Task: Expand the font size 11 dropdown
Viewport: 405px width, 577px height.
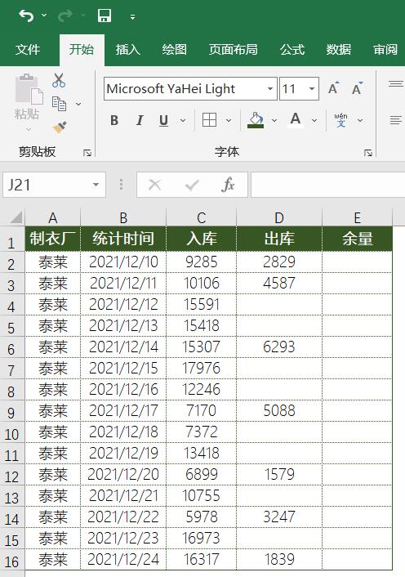Action: (x=312, y=89)
